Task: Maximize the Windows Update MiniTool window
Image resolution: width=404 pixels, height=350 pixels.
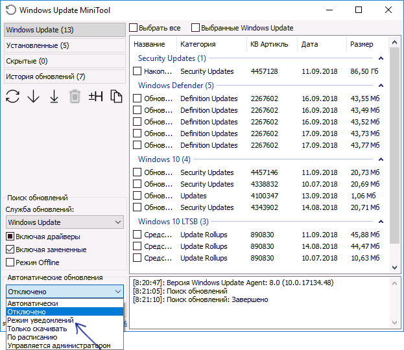Action: click(x=359, y=10)
